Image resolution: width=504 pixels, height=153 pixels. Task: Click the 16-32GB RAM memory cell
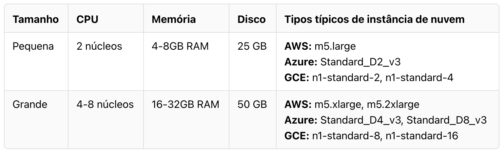(185, 105)
